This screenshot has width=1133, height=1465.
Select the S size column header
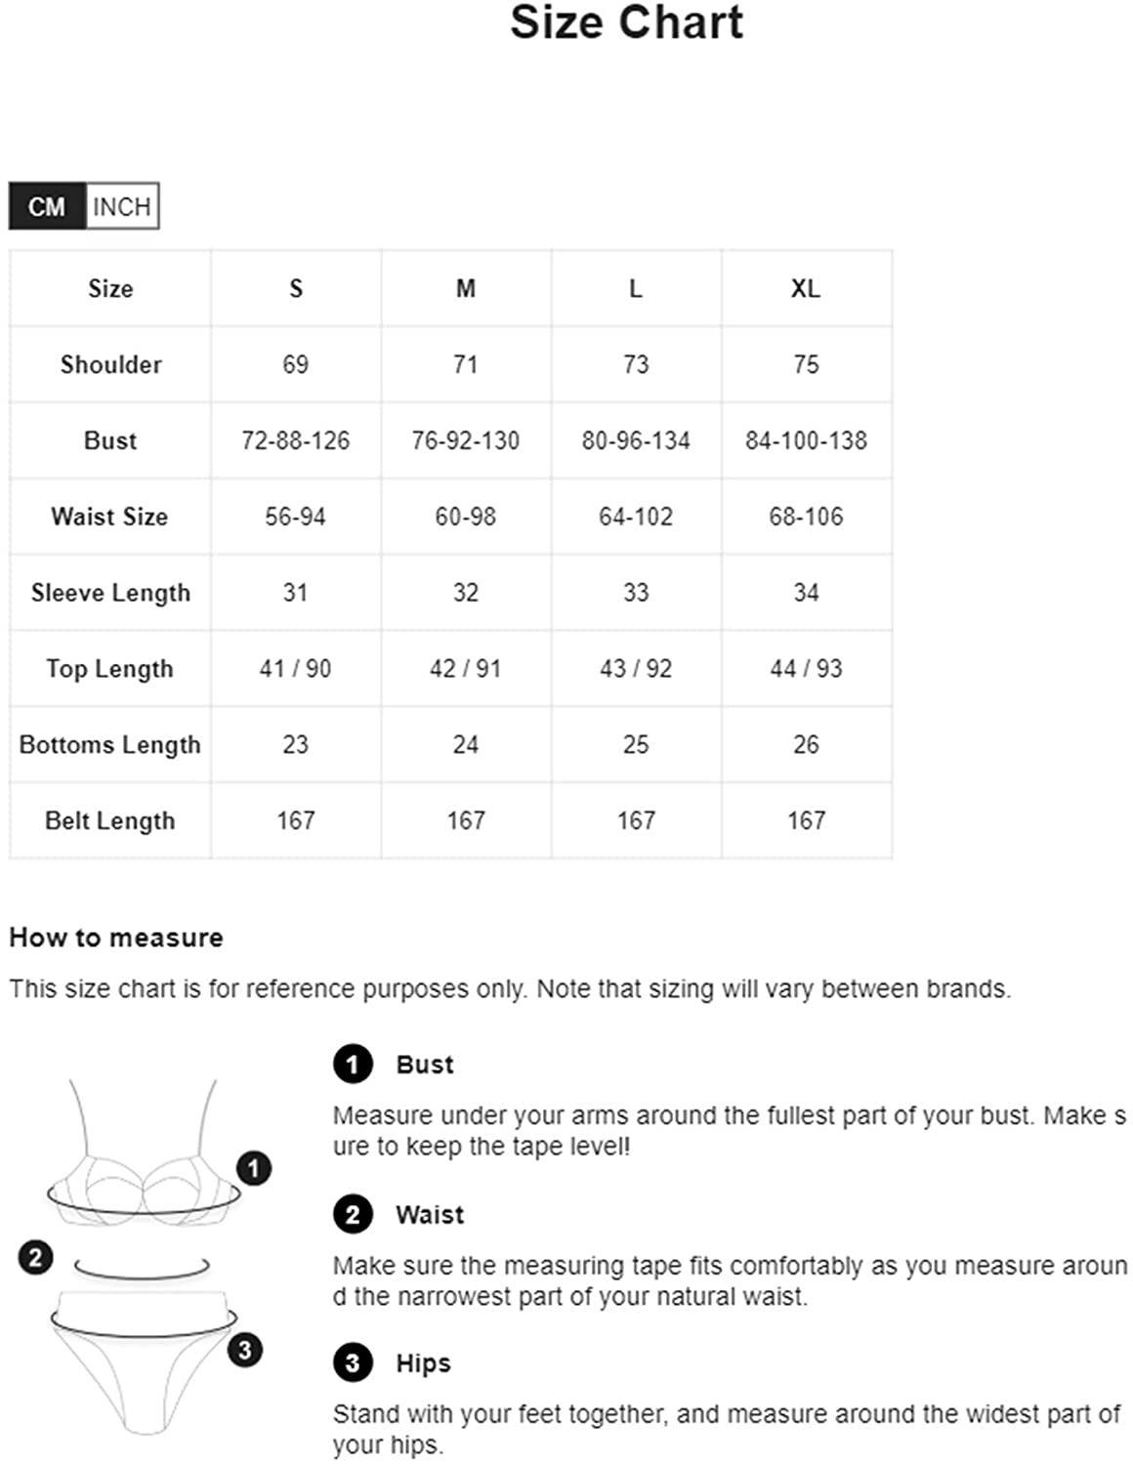point(296,288)
